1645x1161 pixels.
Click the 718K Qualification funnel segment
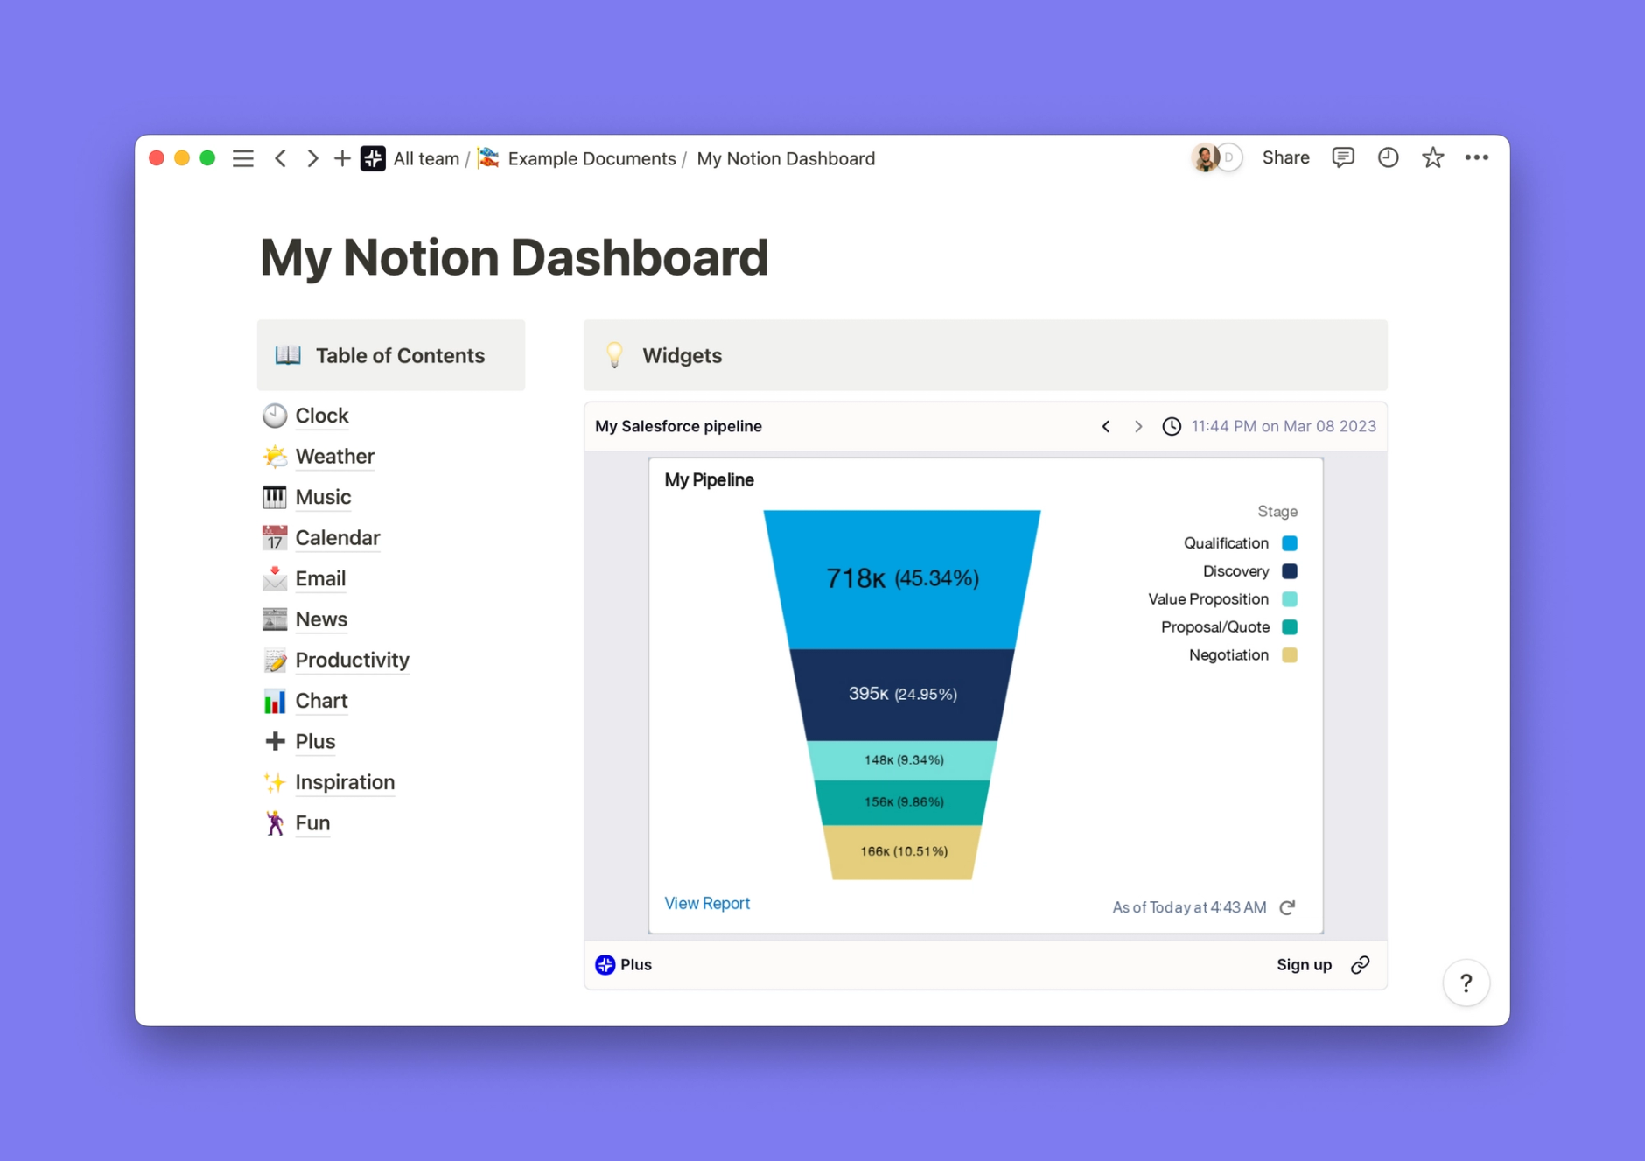(902, 579)
